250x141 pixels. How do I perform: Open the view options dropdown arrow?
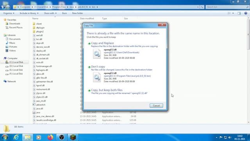point(233,13)
